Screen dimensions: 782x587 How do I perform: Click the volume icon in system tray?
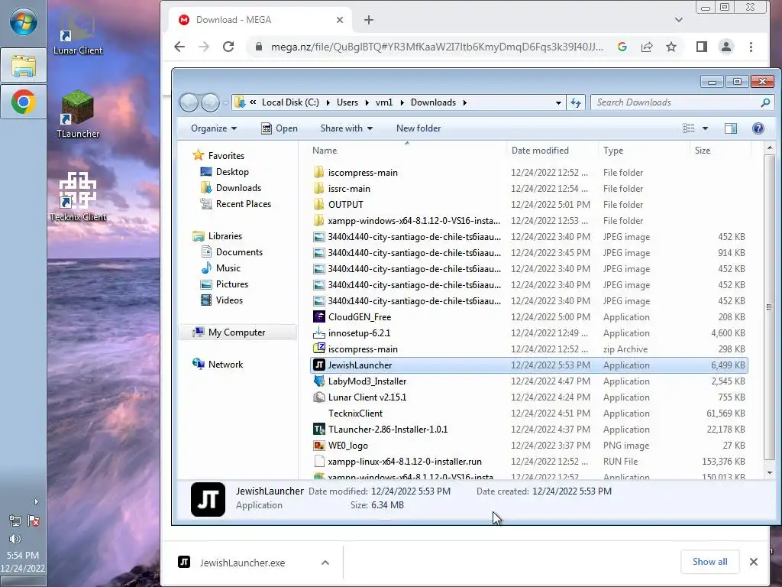click(x=15, y=539)
